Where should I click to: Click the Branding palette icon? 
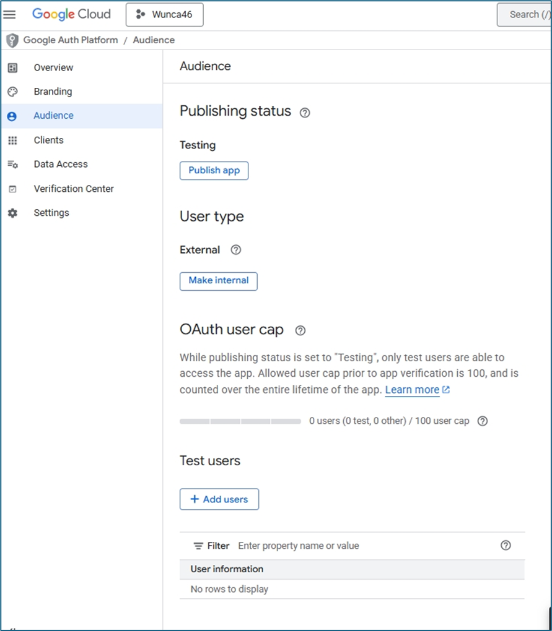(12, 92)
